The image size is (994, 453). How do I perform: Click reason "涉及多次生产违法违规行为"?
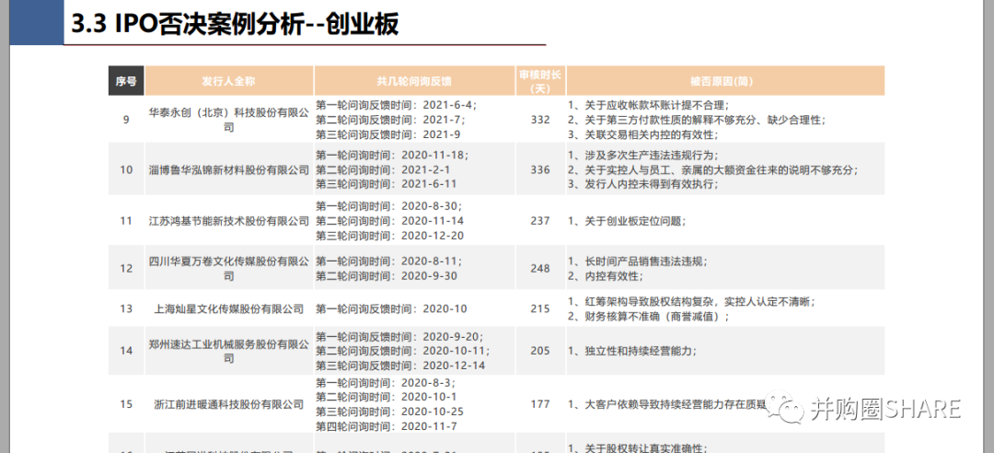[643, 155]
